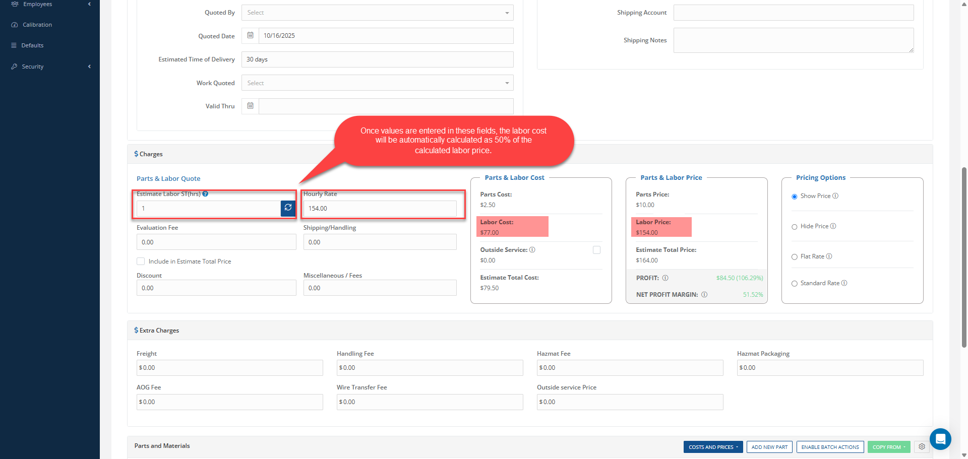Click the Quoted Date calendar icon
Viewport: 968px width, 459px height.
(250, 36)
